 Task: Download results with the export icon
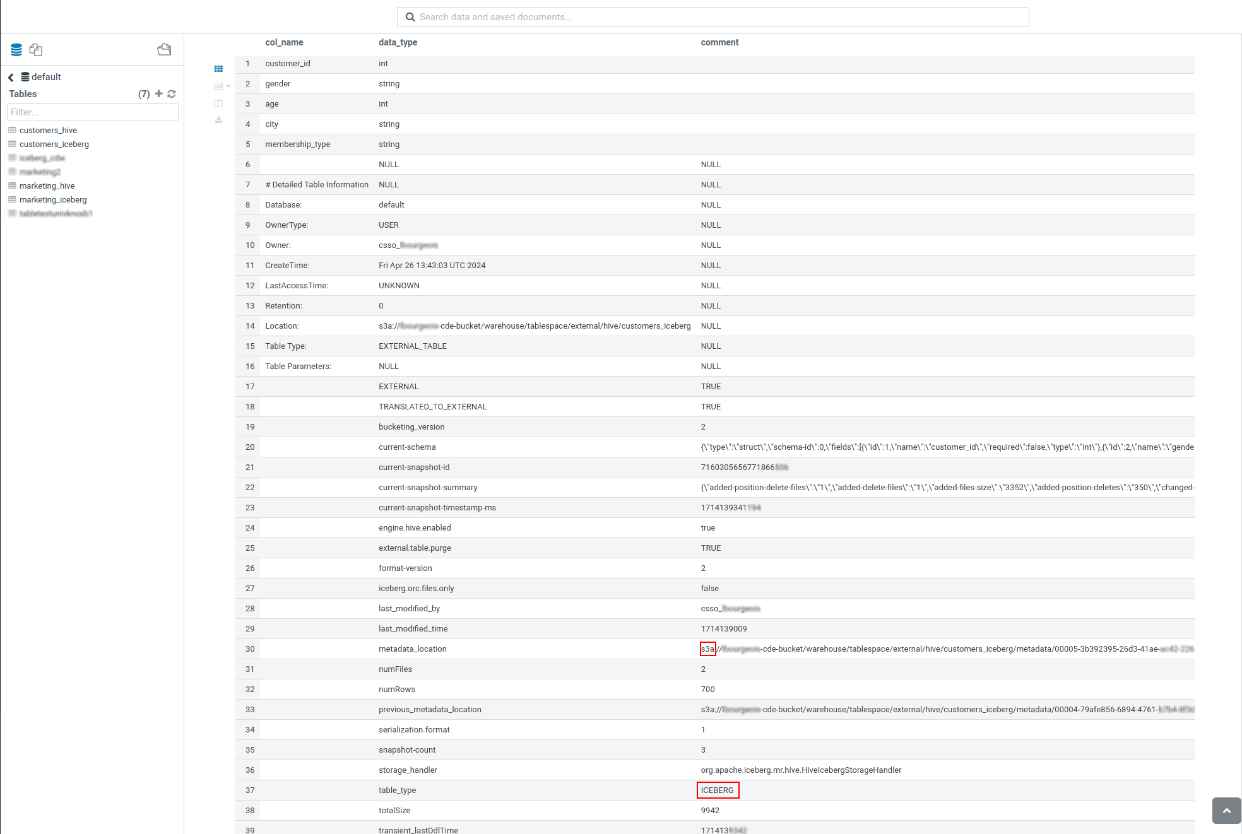[218, 120]
